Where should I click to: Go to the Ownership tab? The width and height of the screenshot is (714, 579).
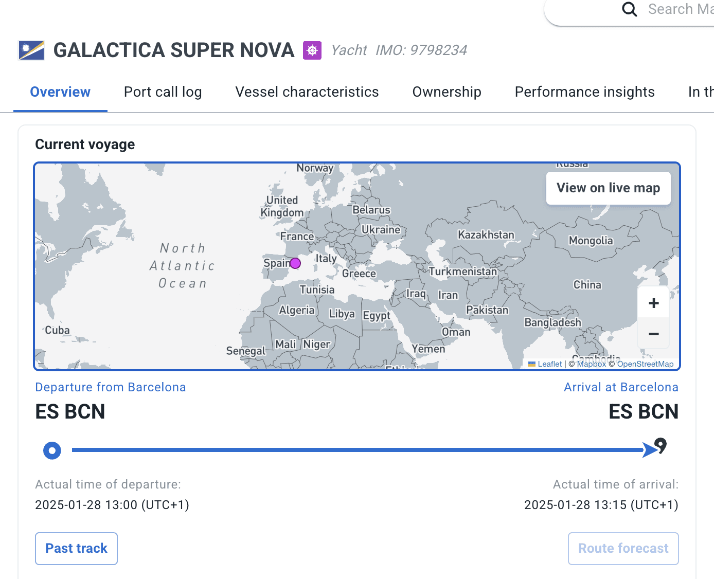coord(447,92)
